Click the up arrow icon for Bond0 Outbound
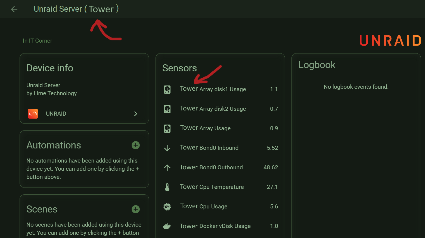 point(167,168)
